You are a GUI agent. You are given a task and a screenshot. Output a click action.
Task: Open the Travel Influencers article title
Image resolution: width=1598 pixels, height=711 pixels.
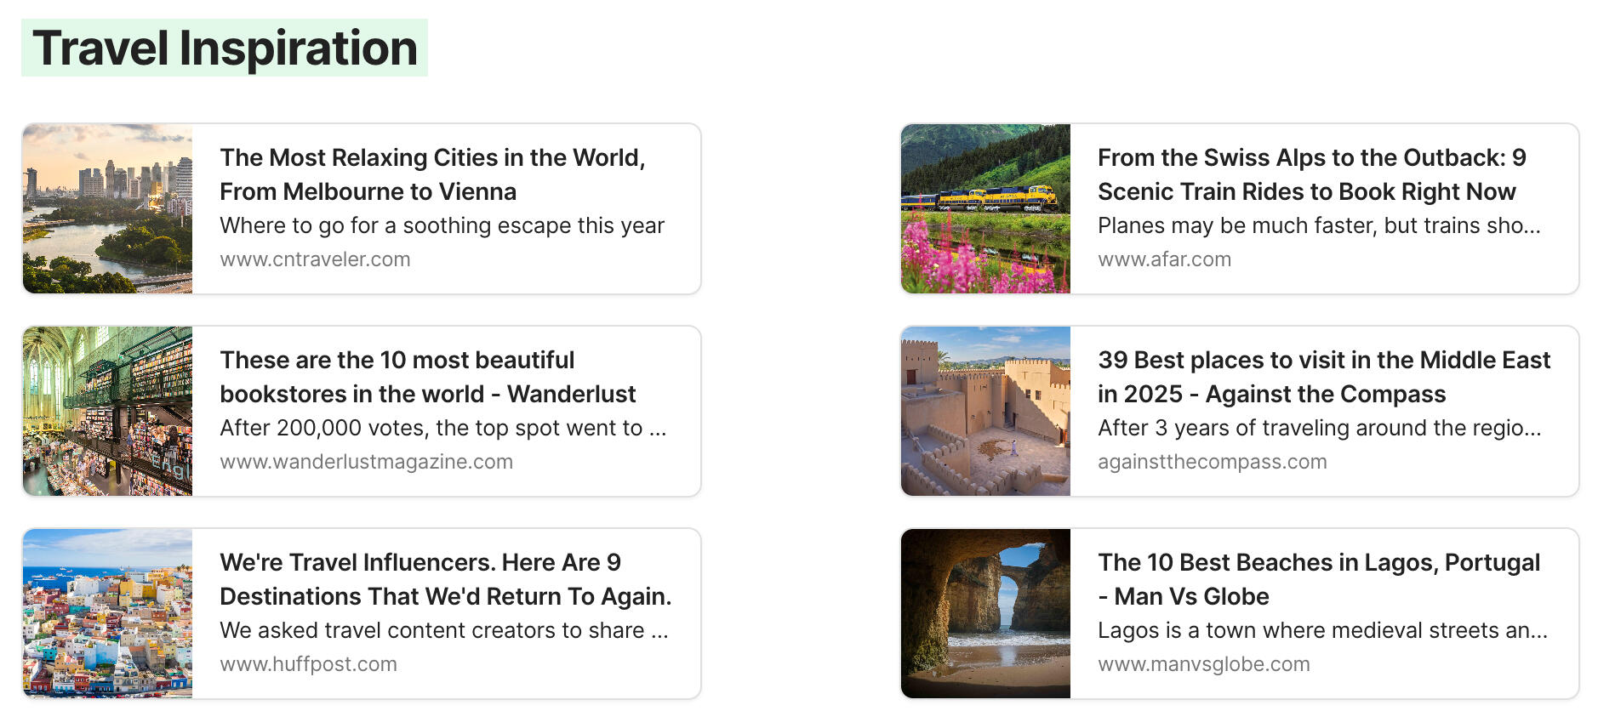[x=445, y=579]
